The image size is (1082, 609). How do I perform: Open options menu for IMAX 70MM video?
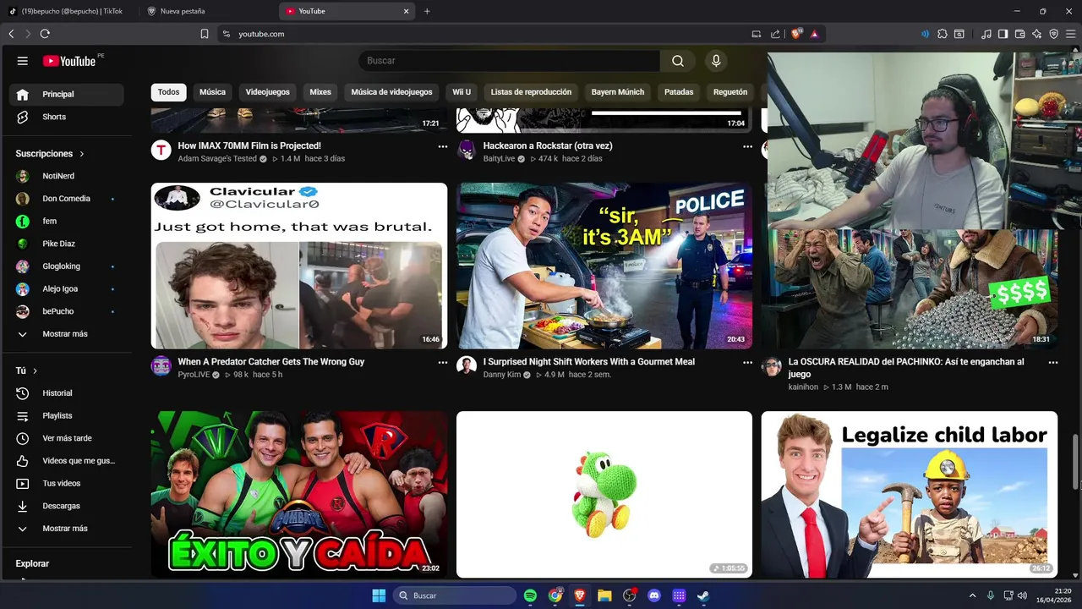[442, 146]
